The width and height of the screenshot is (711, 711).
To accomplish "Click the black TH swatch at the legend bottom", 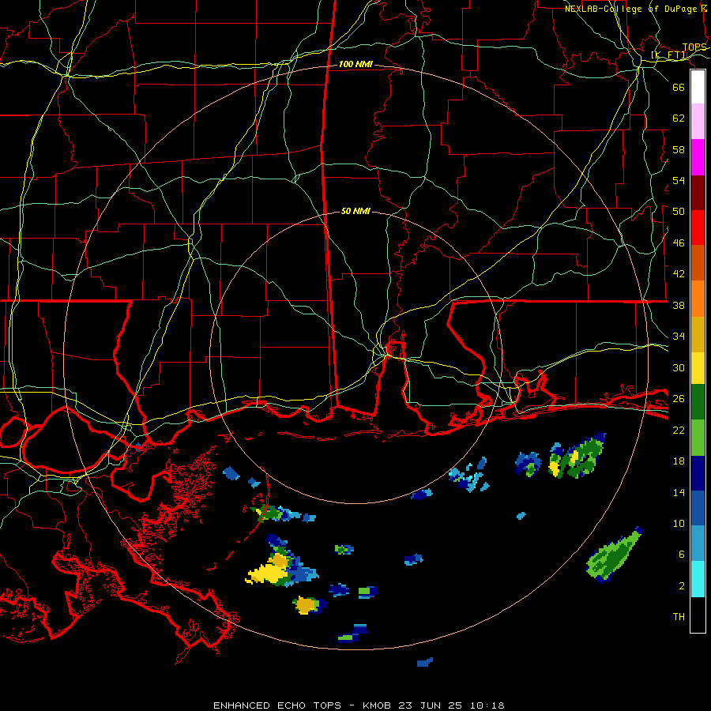I will [x=698, y=615].
